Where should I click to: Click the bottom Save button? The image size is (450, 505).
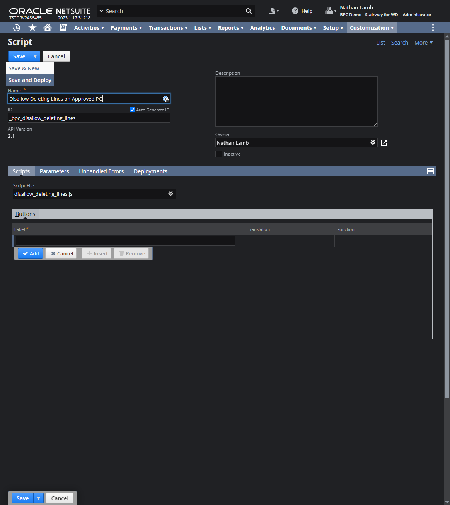click(22, 498)
